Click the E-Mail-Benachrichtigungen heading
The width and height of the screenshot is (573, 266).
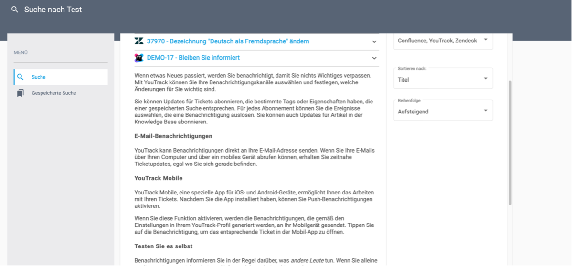click(173, 136)
